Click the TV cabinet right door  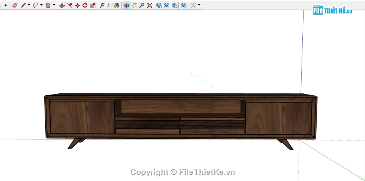pos(279,118)
